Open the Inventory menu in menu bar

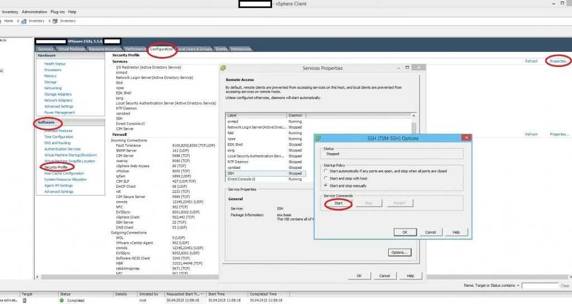(x=10, y=12)
